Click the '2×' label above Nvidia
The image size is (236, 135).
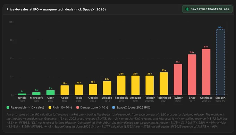[x=22, y=91]
